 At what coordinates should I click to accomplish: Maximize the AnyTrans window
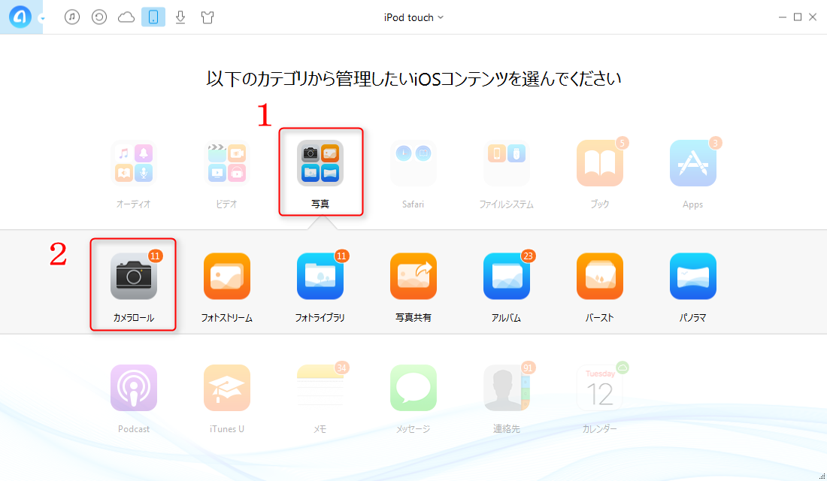point(798,17)
